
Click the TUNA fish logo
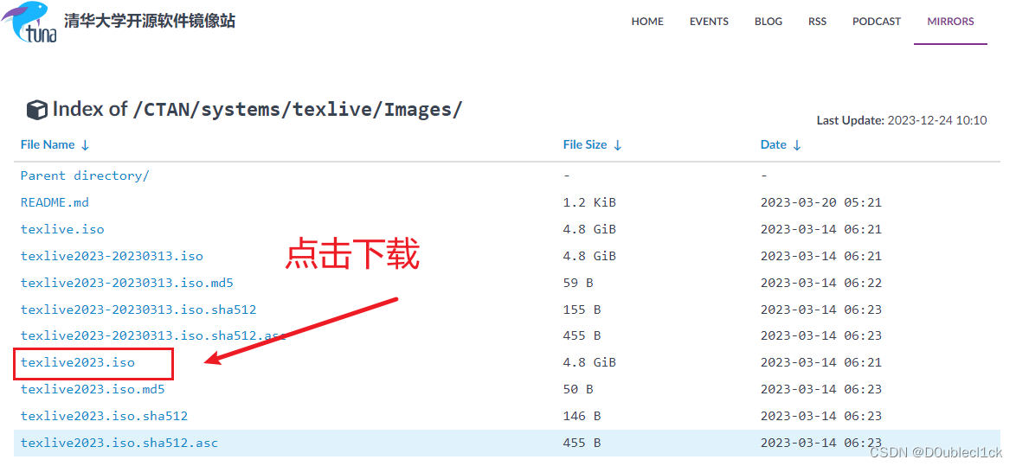(x=29, y=22)
